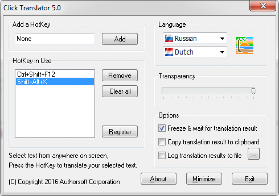279x196 pixels.
Task: Close the Click Translator window
Action: pos(263,6)
